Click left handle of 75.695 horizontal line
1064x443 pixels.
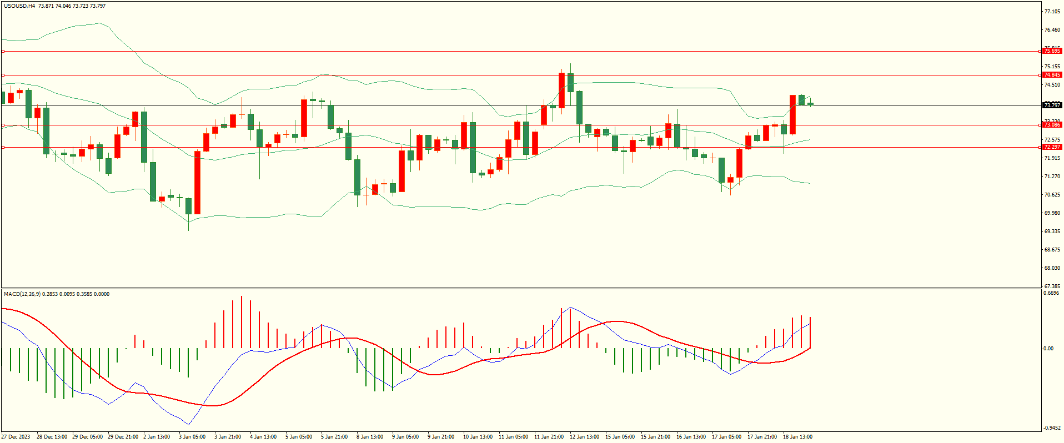[x=3, y=51]
